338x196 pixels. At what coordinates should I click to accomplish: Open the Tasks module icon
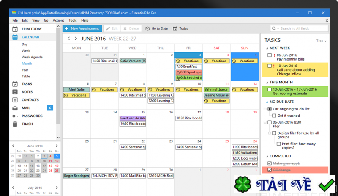click(15, 84)
